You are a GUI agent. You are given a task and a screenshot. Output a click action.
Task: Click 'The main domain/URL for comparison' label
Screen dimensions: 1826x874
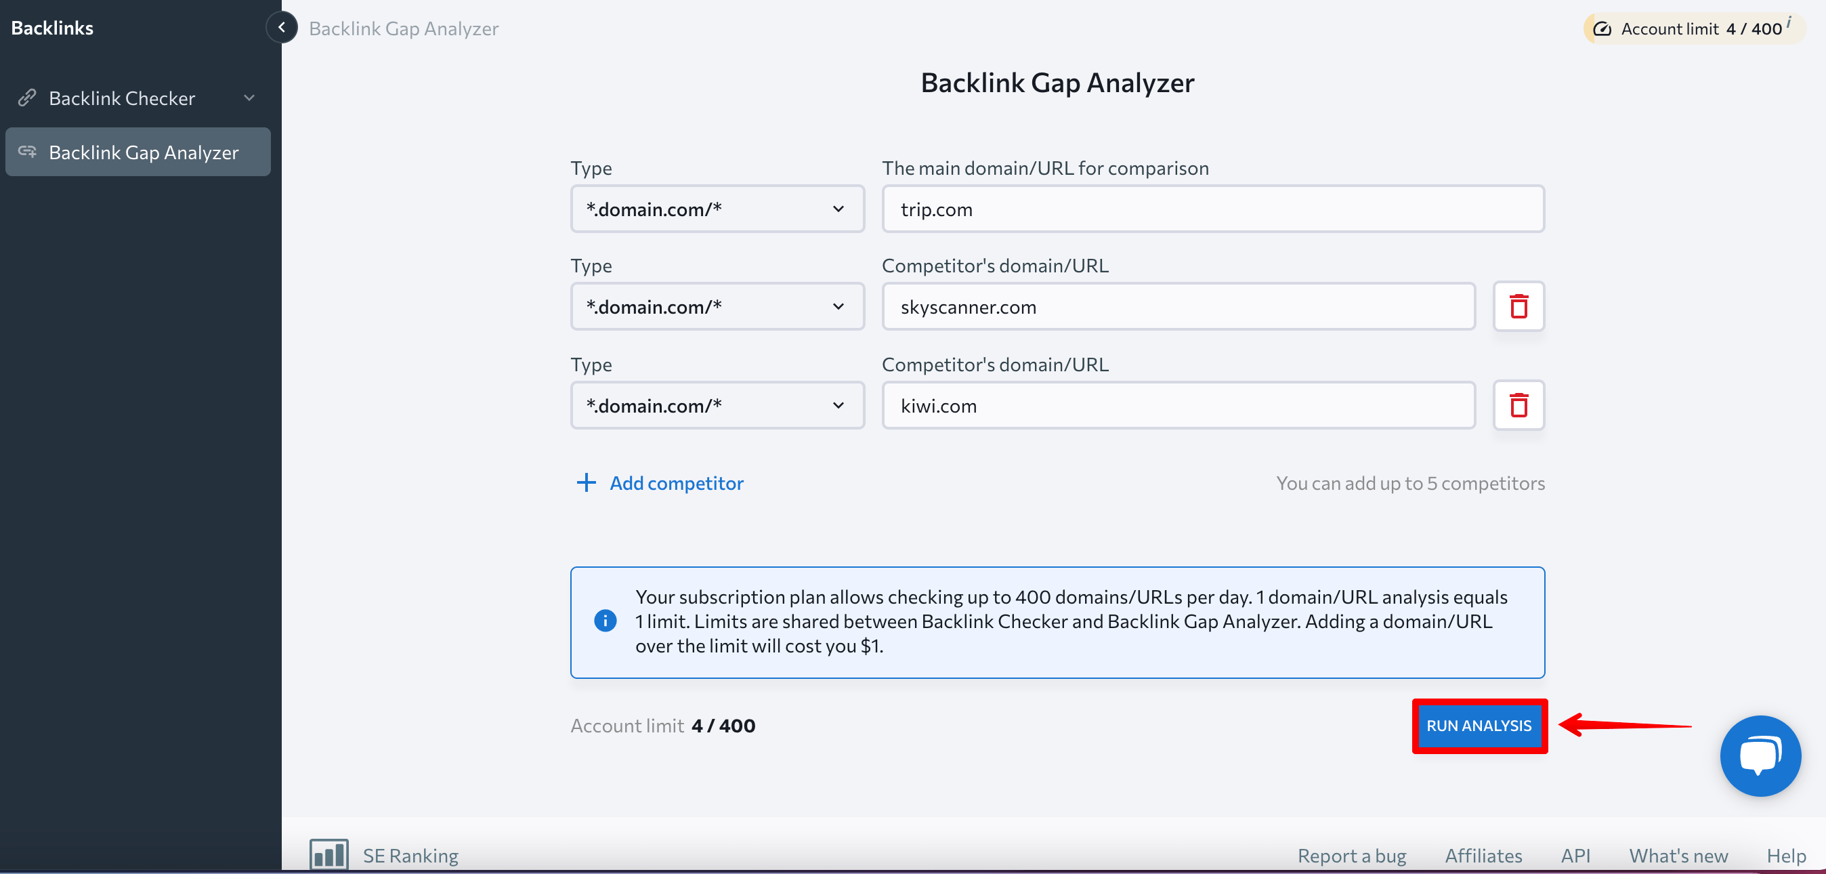[x=1045, y=168]
